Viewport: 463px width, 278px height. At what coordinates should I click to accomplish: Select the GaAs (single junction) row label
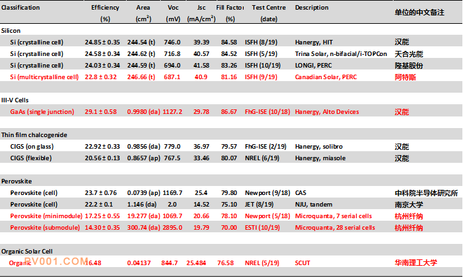click(42, 112)
